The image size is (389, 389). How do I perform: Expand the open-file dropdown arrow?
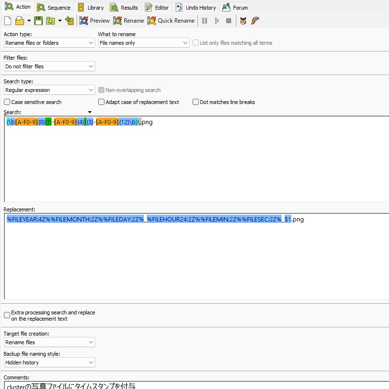29,21
